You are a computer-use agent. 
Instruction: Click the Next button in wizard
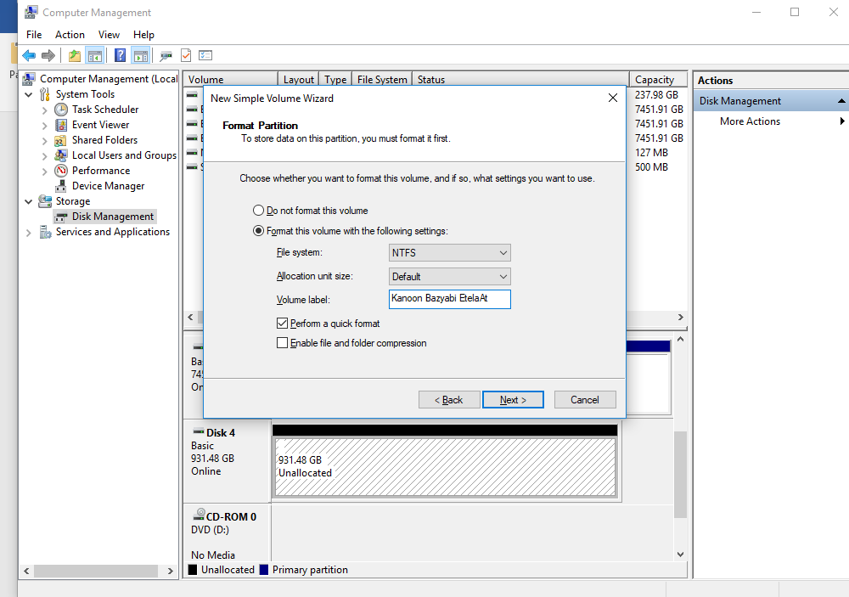[513, 400]
